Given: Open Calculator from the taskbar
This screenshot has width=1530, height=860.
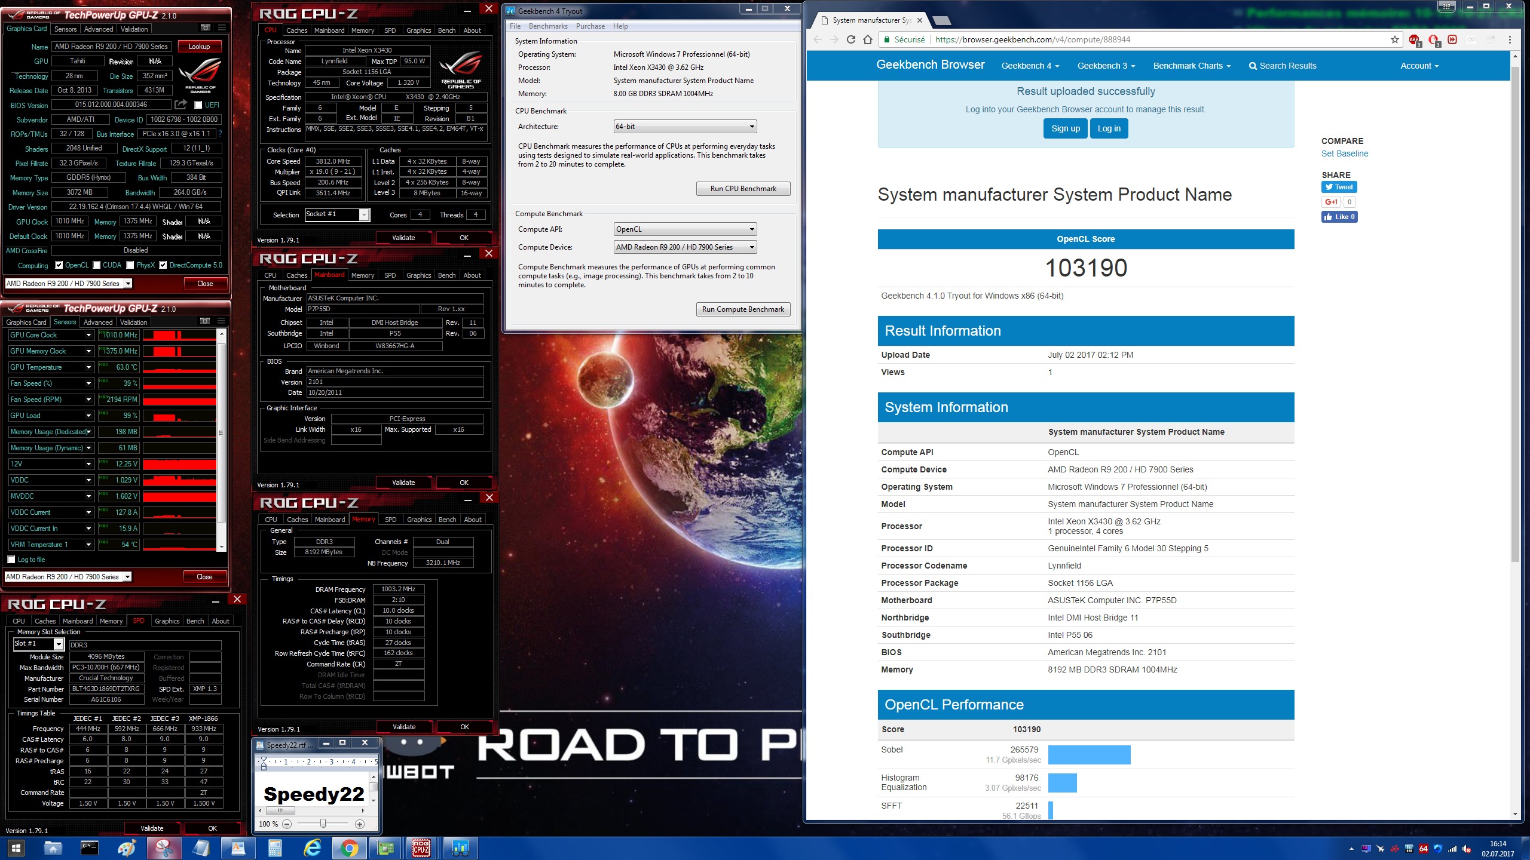Looking at the screenshot, I should click(x=275, y=848).
